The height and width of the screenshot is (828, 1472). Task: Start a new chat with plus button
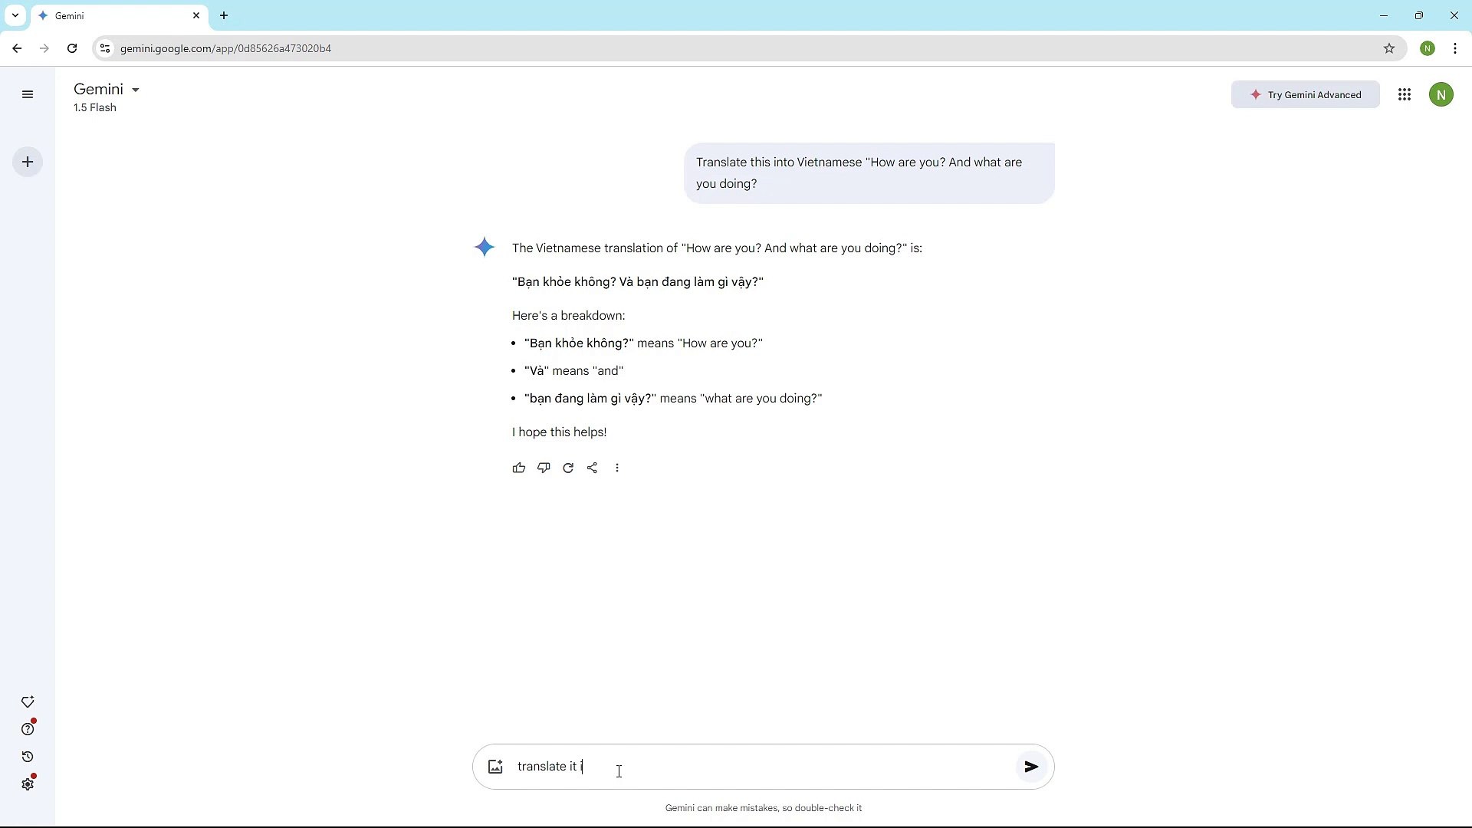pyautogui.click(x=28, y=162)
